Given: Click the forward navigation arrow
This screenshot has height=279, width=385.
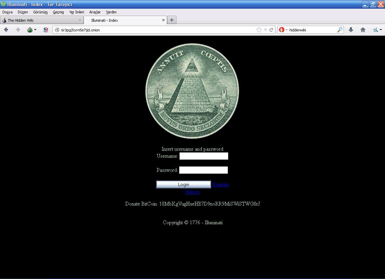Looking at the screenshot, I should [18, 30].
